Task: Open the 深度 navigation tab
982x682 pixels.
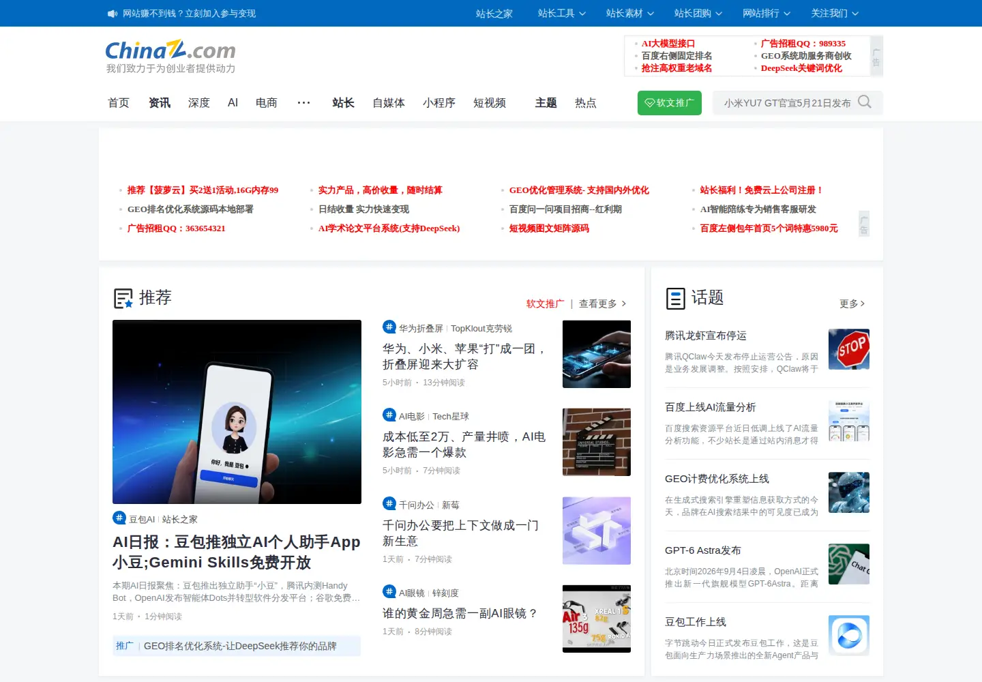Action: point(199,102)
